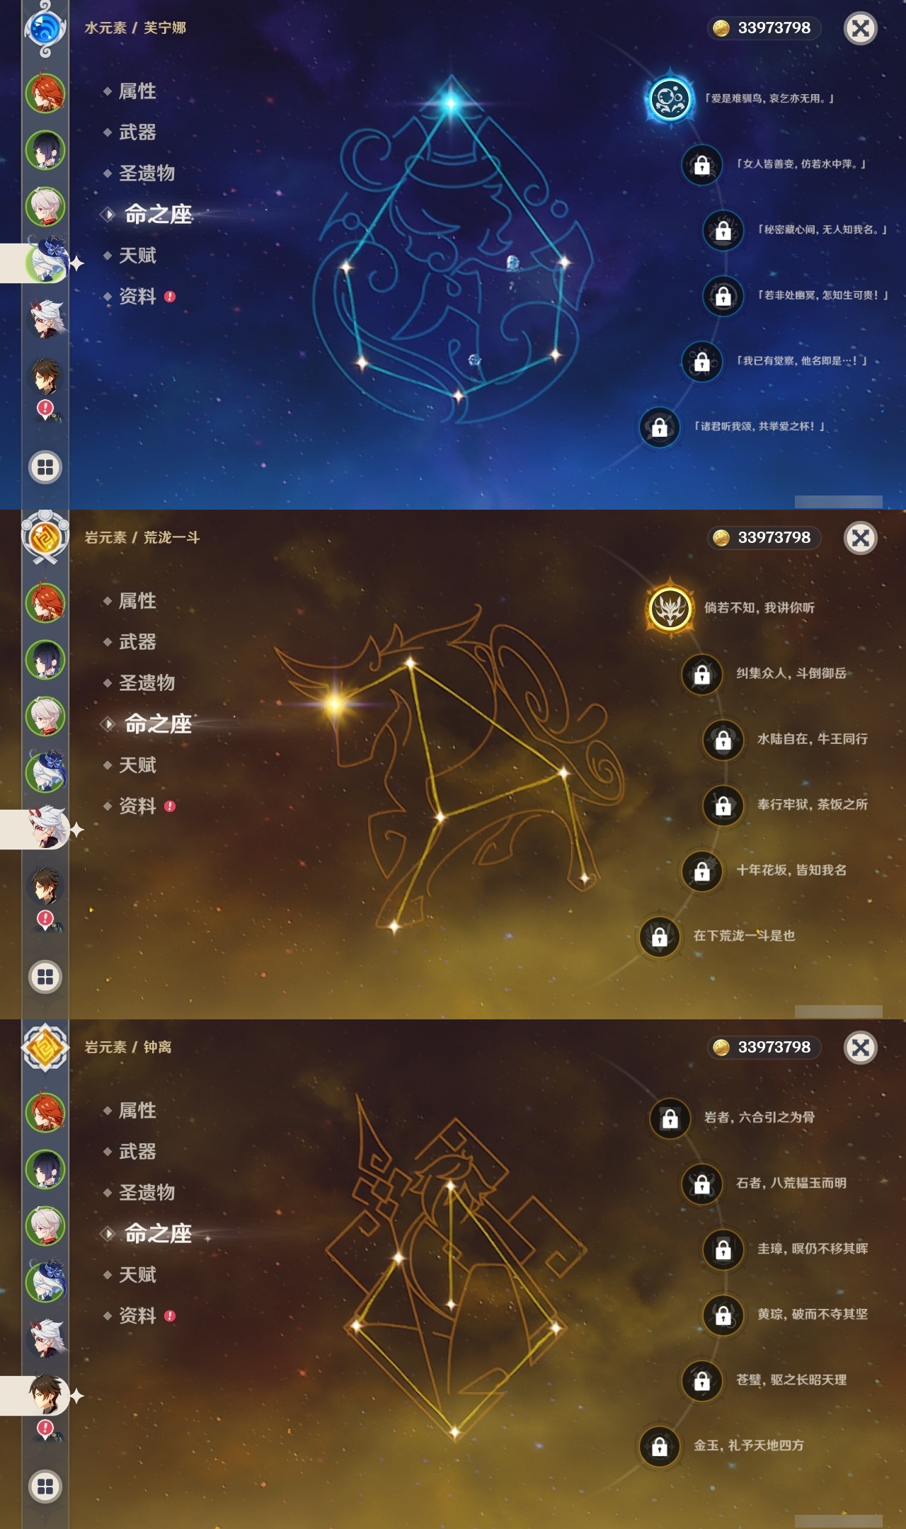Click the bright star on Itto's constellation
This screenshot has height=1529, width=906.
[x=335, y=704]
